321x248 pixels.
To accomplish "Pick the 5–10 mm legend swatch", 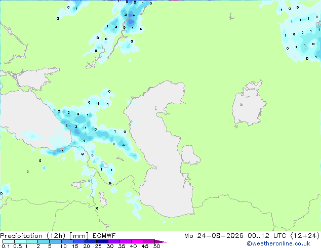I will (x=55, y=241).
